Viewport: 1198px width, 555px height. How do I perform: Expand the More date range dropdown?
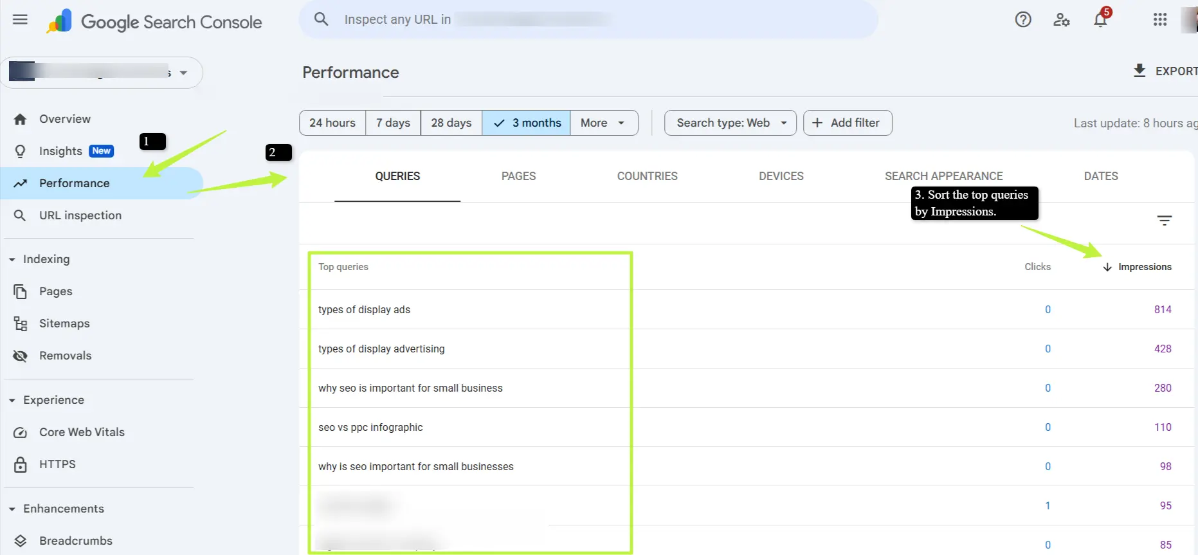603,123
